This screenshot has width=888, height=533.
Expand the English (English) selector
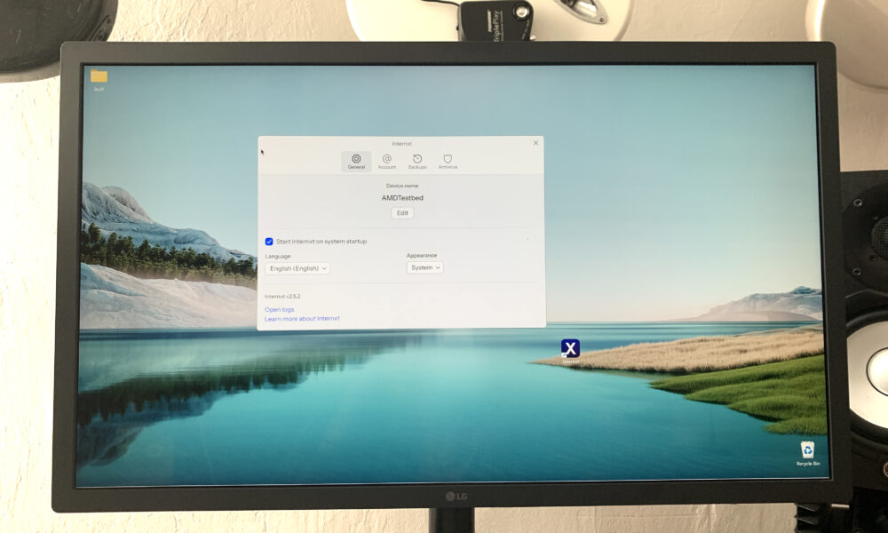(x=297, y=267)
